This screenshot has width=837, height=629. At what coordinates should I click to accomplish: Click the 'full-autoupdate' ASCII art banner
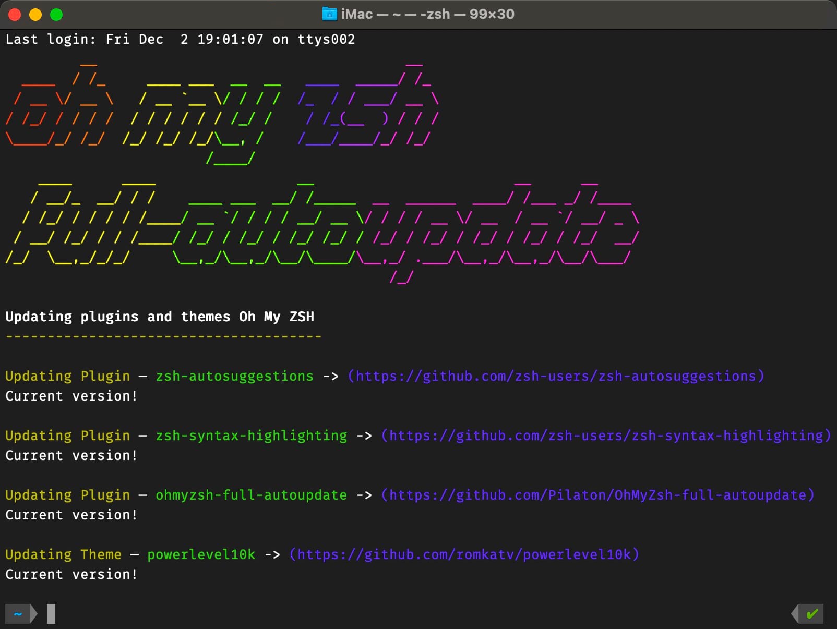click(x=322, y=233)
